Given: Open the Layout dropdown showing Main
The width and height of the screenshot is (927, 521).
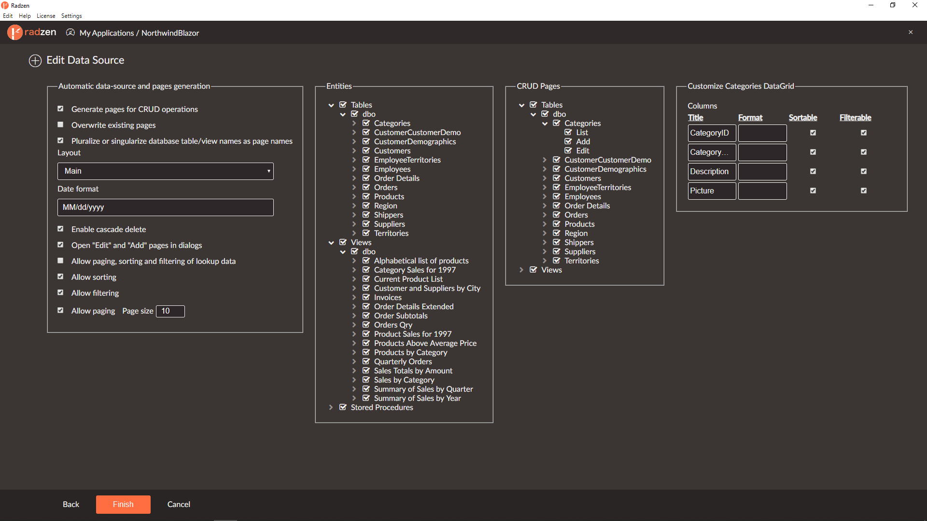Looking at the screenshot, I should click(166, 171).
